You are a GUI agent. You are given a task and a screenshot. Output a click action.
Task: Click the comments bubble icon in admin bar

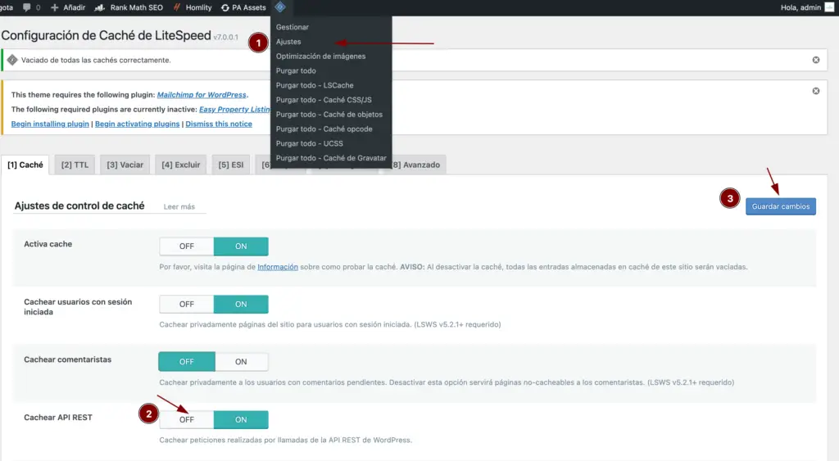pos(26,7)
